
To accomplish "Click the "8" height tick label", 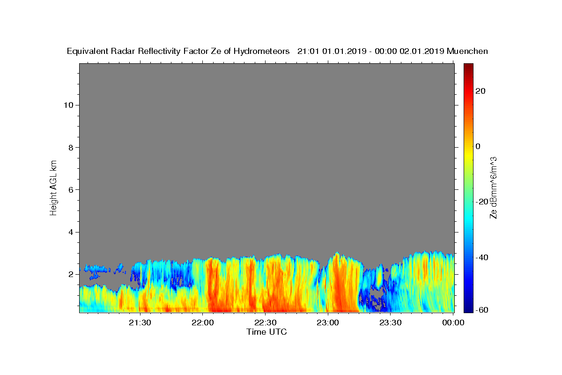I will pyautogui.click(x=71, y=147).
